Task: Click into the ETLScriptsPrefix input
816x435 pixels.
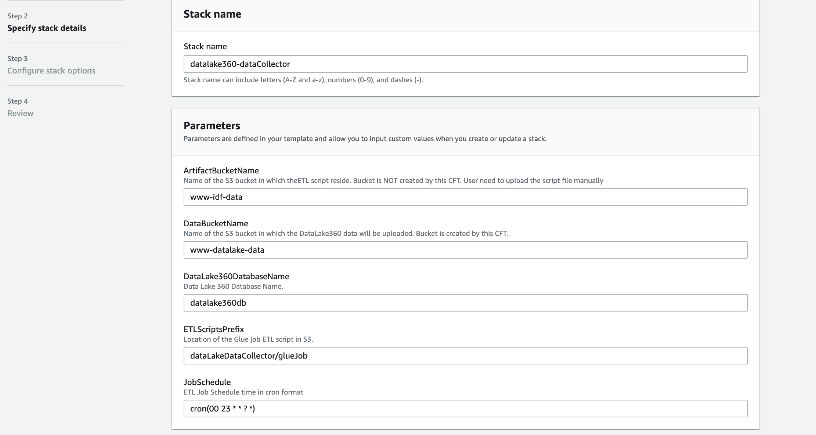Action: coord(465,356)
